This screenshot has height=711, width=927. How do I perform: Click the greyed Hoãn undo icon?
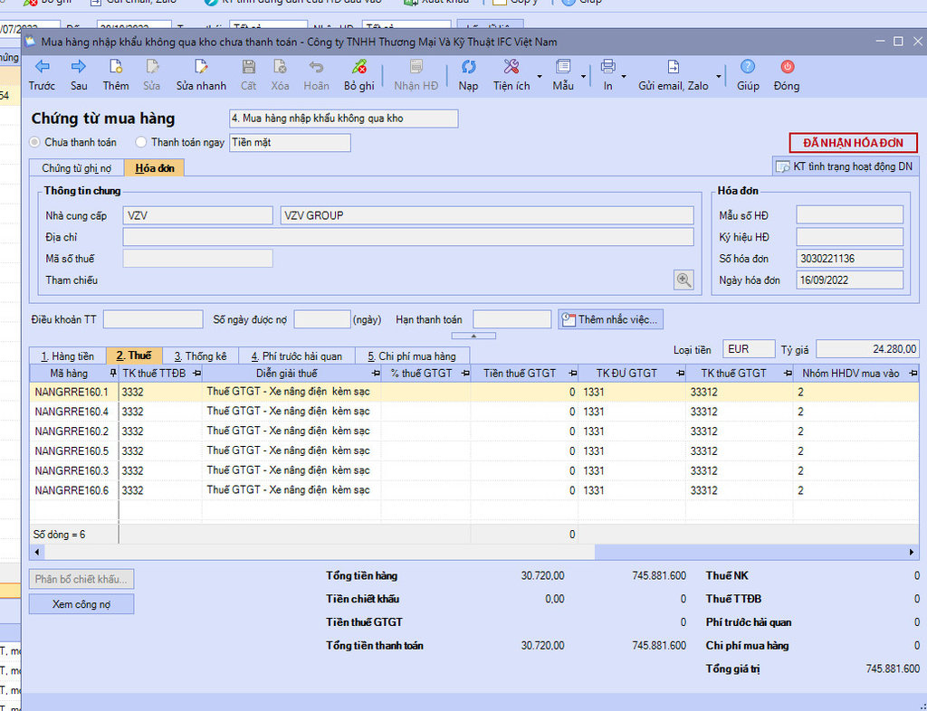pos(316,67)
